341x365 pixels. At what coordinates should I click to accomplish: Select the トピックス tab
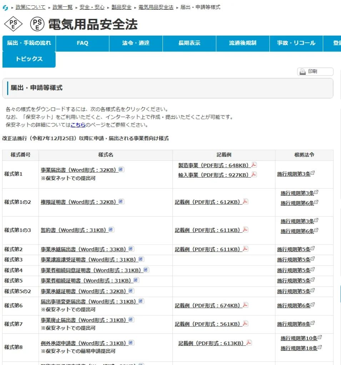(29, 59)
